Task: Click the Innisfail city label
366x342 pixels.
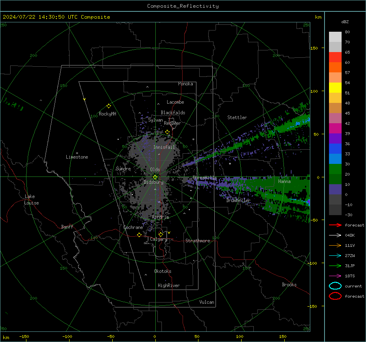Action: tap(164, 147)
